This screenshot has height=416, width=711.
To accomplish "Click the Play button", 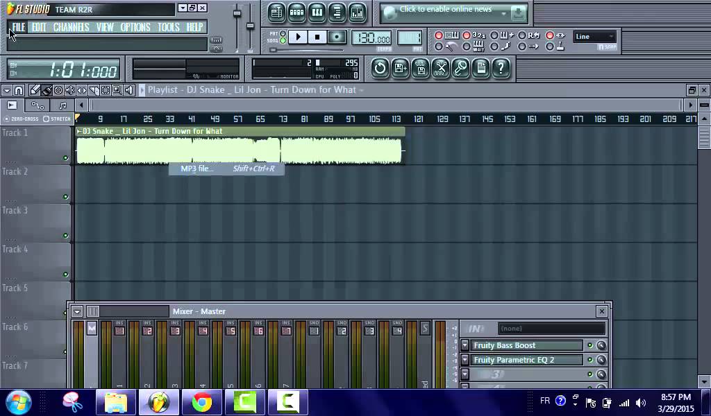I will 298,37.
